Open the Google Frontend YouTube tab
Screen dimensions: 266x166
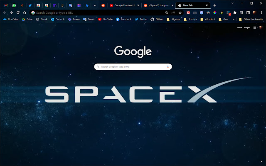124,5
